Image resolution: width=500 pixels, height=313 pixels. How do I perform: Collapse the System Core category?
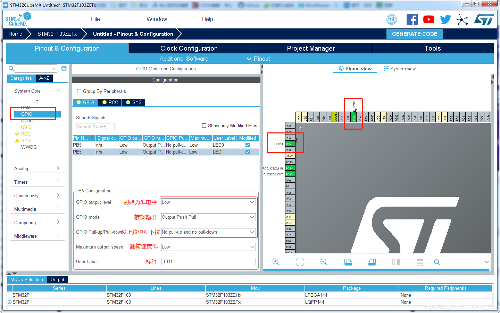58,90
